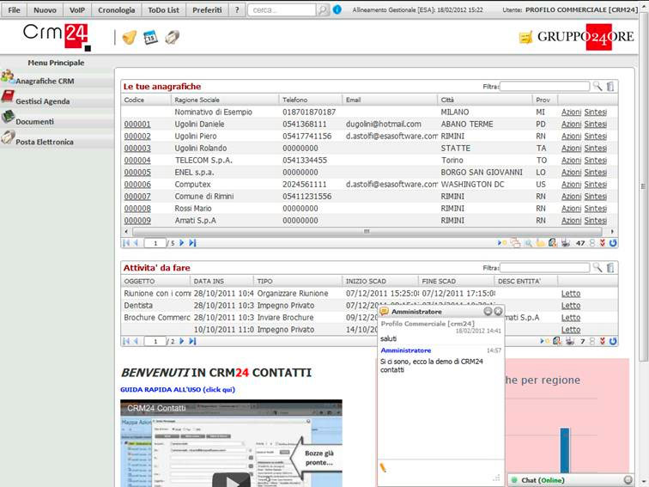Open the Preferiti menu

pos(207,10)
